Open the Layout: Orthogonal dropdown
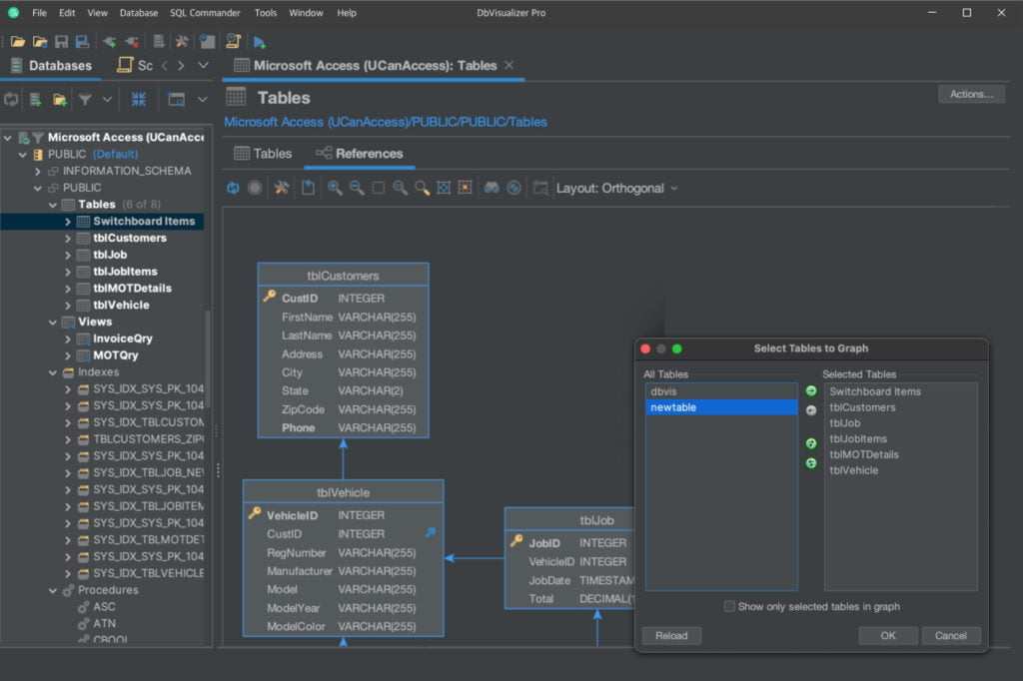The height and width of the screenshot is (681, 1023). coord(616,188)
